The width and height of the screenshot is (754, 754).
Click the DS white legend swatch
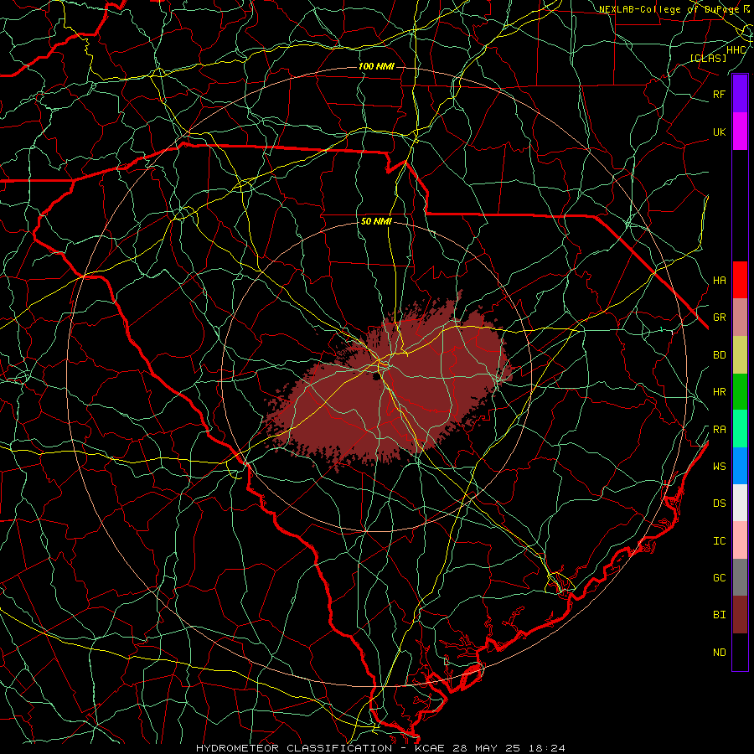point(740,503)
